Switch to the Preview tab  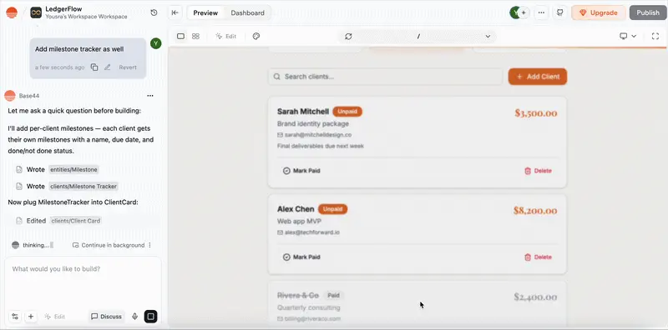click(x=205, y=12)
